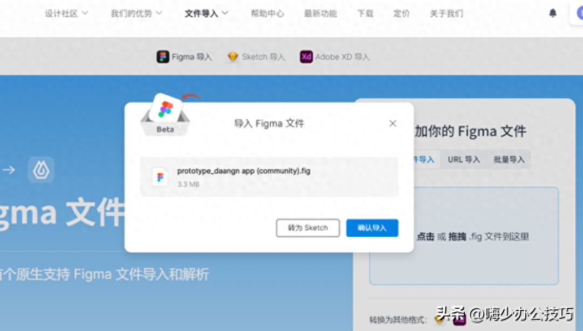Click the notification bell icon
This screenshot has height=331, width=583.
click(x=552, y=13)
